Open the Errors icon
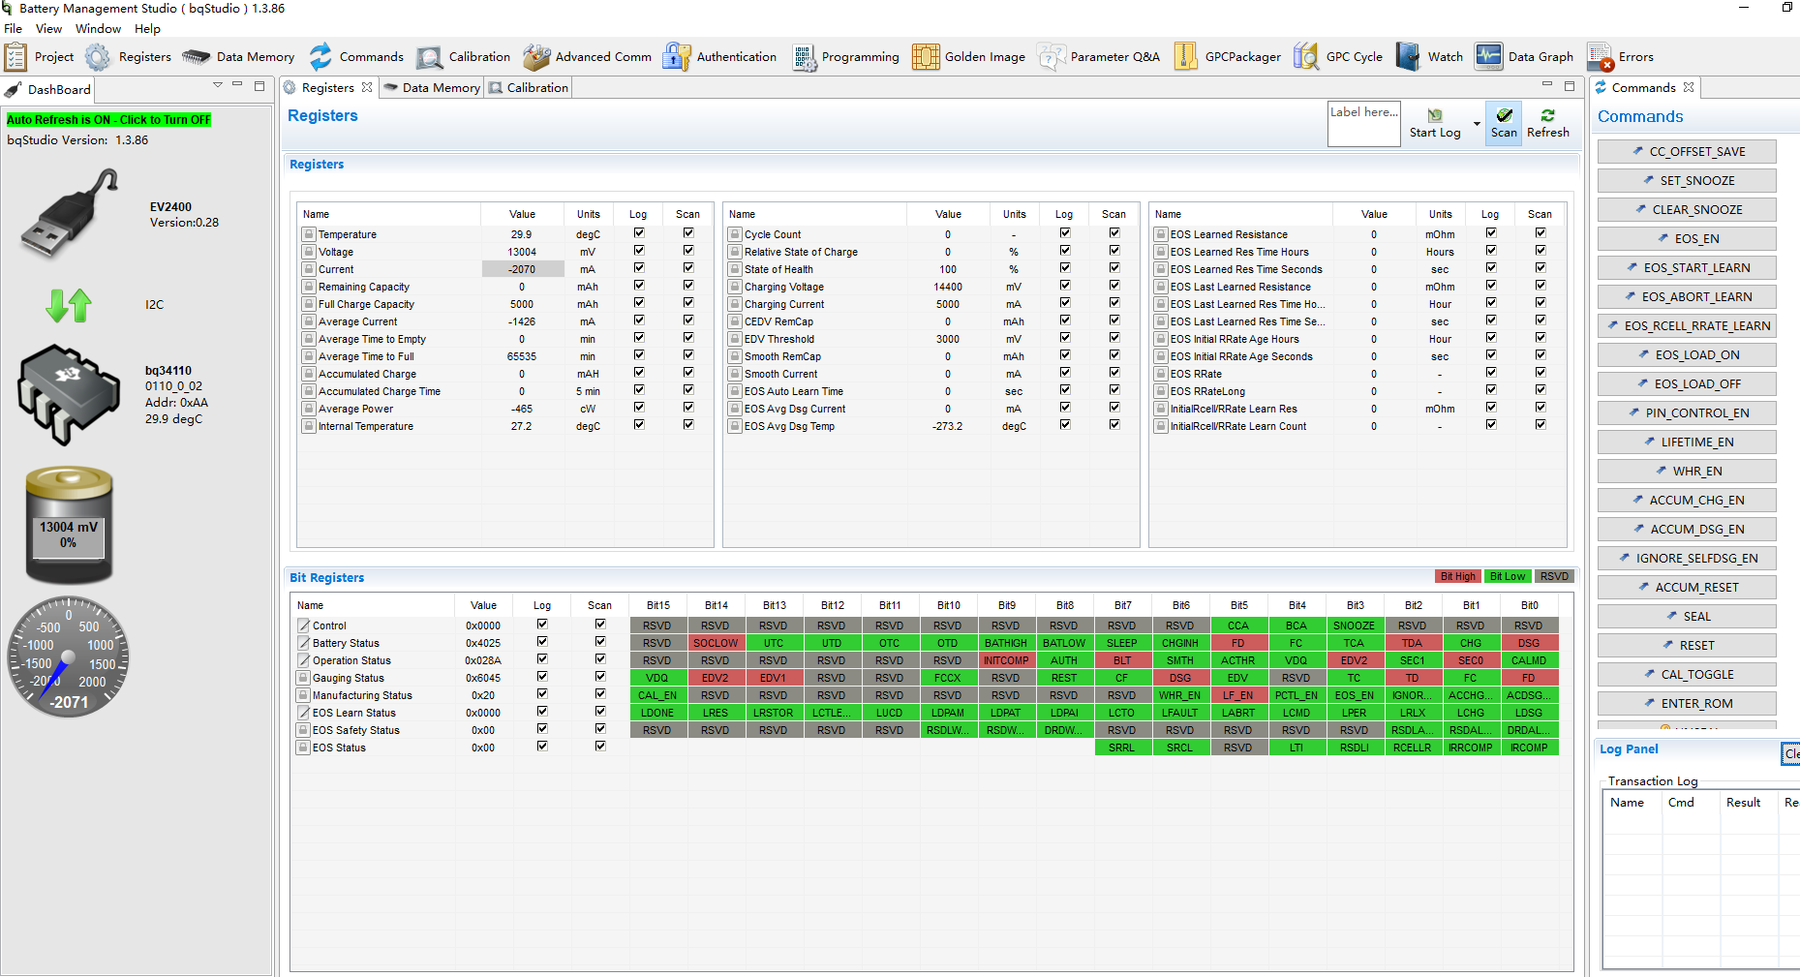 click(x=1600, y=57)
